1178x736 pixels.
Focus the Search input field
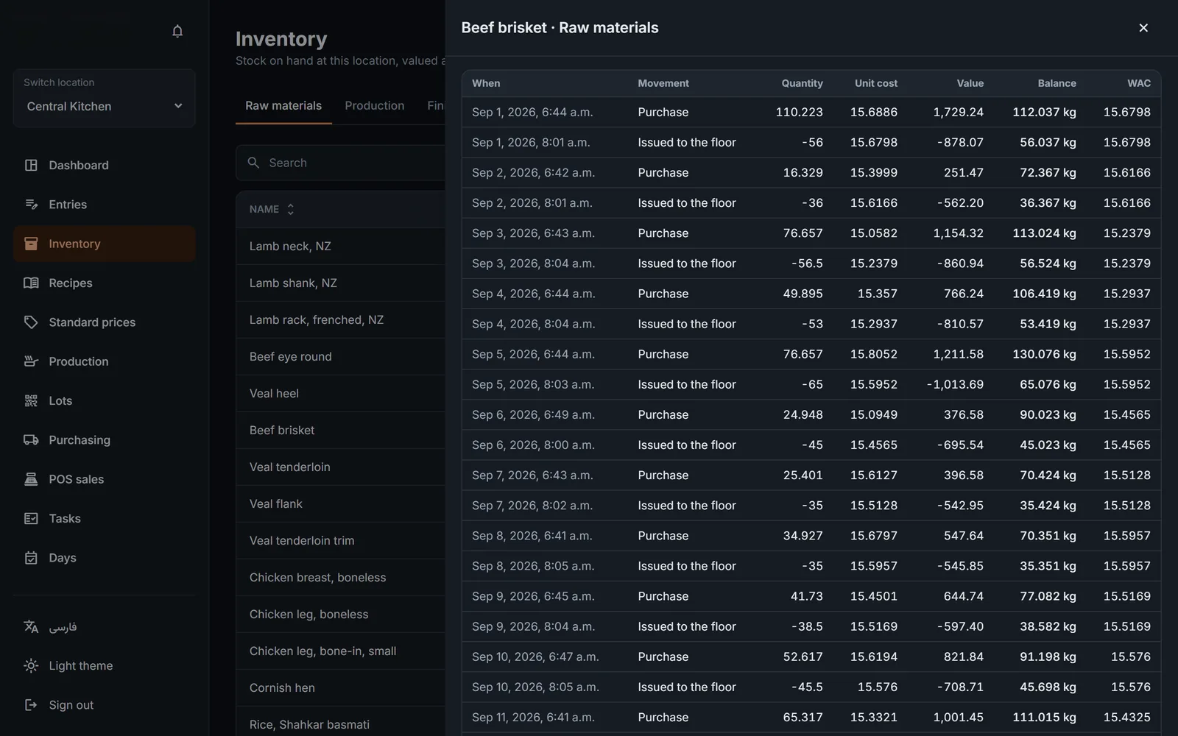(x=341, y=163)
